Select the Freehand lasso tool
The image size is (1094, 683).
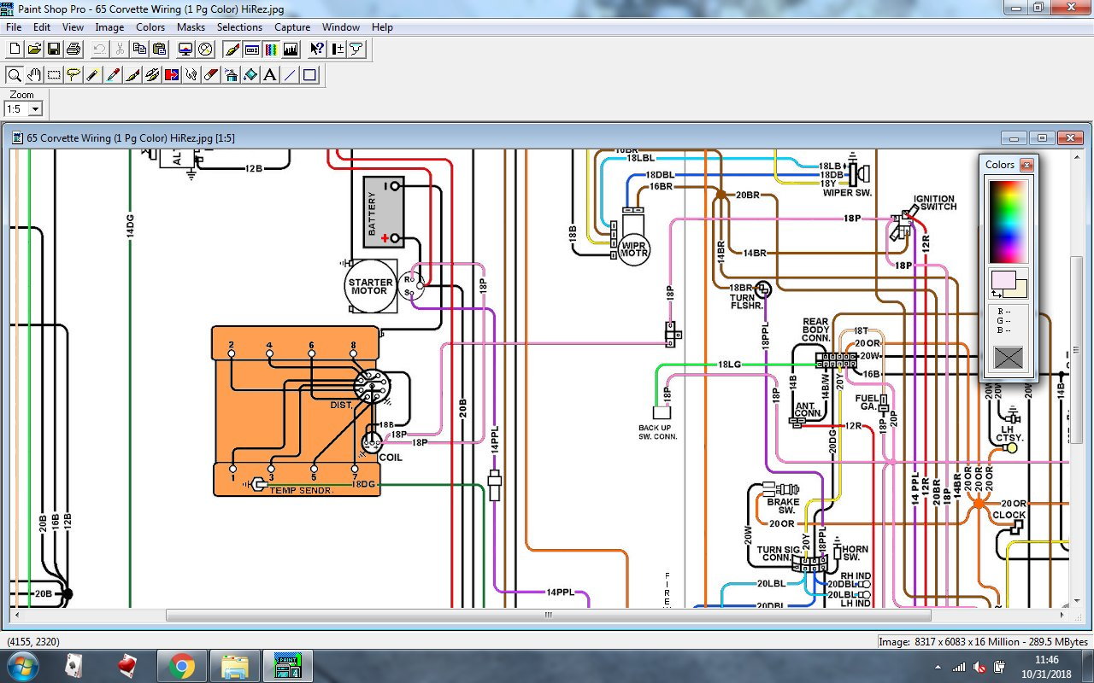click(74, 75)
